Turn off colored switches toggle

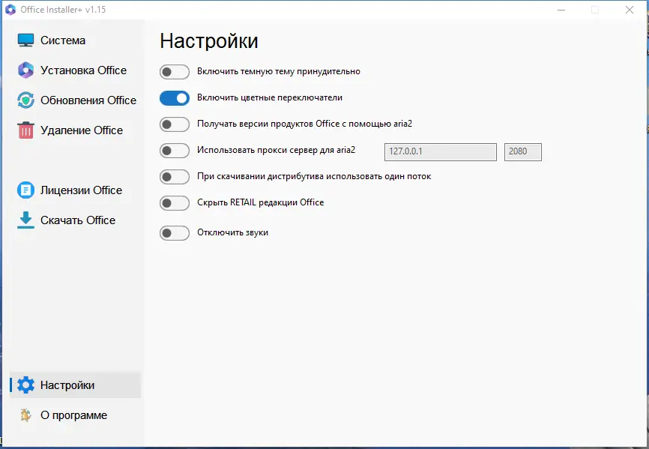pos(175,98)
